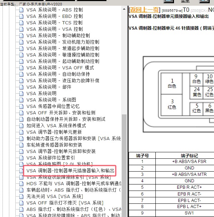The image size is (214, 217).
Task: Click 'EPB L ACT-' table cell
Action: pyautogui.click(x=189, y=200)
